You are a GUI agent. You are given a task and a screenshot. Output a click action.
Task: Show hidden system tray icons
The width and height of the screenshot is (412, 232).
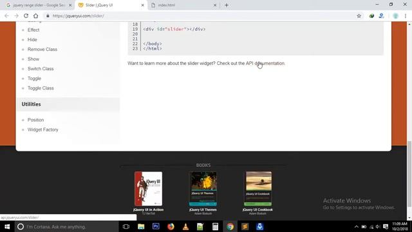[x=356, y=226]
